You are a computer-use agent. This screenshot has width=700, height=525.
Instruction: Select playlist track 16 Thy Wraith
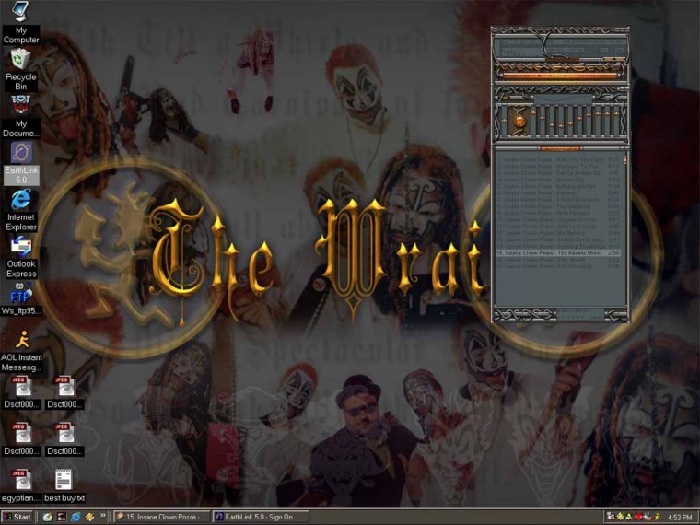(557, 260)
